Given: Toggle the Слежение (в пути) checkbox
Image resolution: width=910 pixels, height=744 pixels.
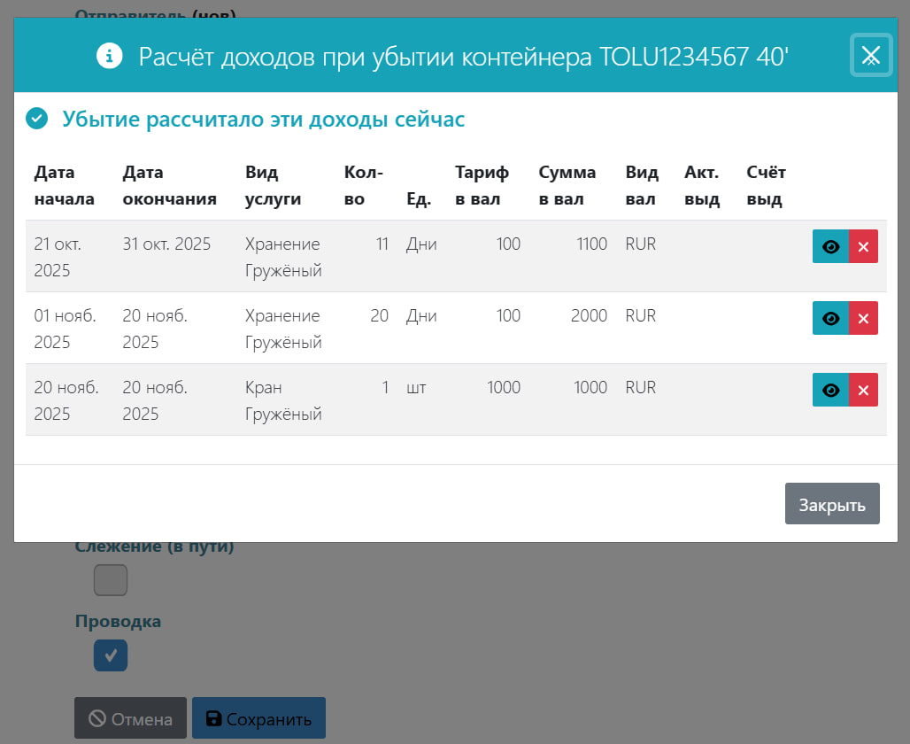Looking at the screenshot, I should 111,581.
